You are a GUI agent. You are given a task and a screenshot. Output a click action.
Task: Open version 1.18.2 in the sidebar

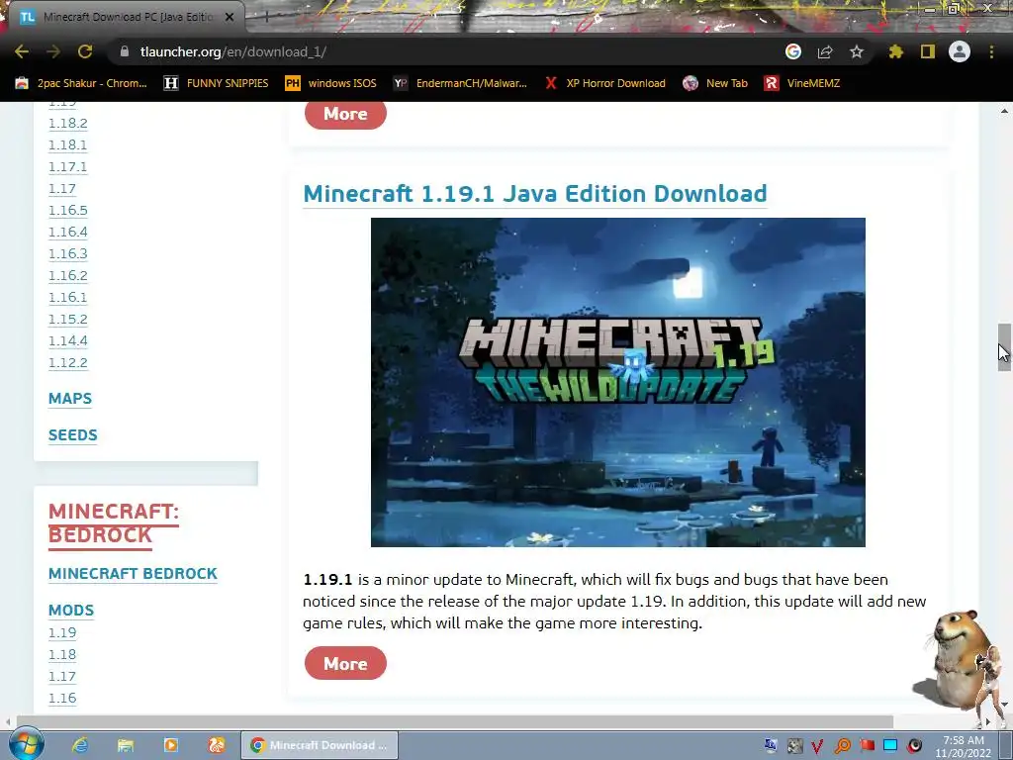coord(68,123)
